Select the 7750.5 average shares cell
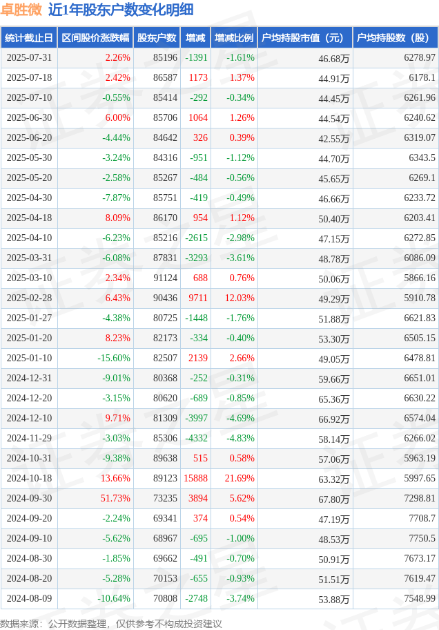This screenshot has width=439, height=630. 422,538
